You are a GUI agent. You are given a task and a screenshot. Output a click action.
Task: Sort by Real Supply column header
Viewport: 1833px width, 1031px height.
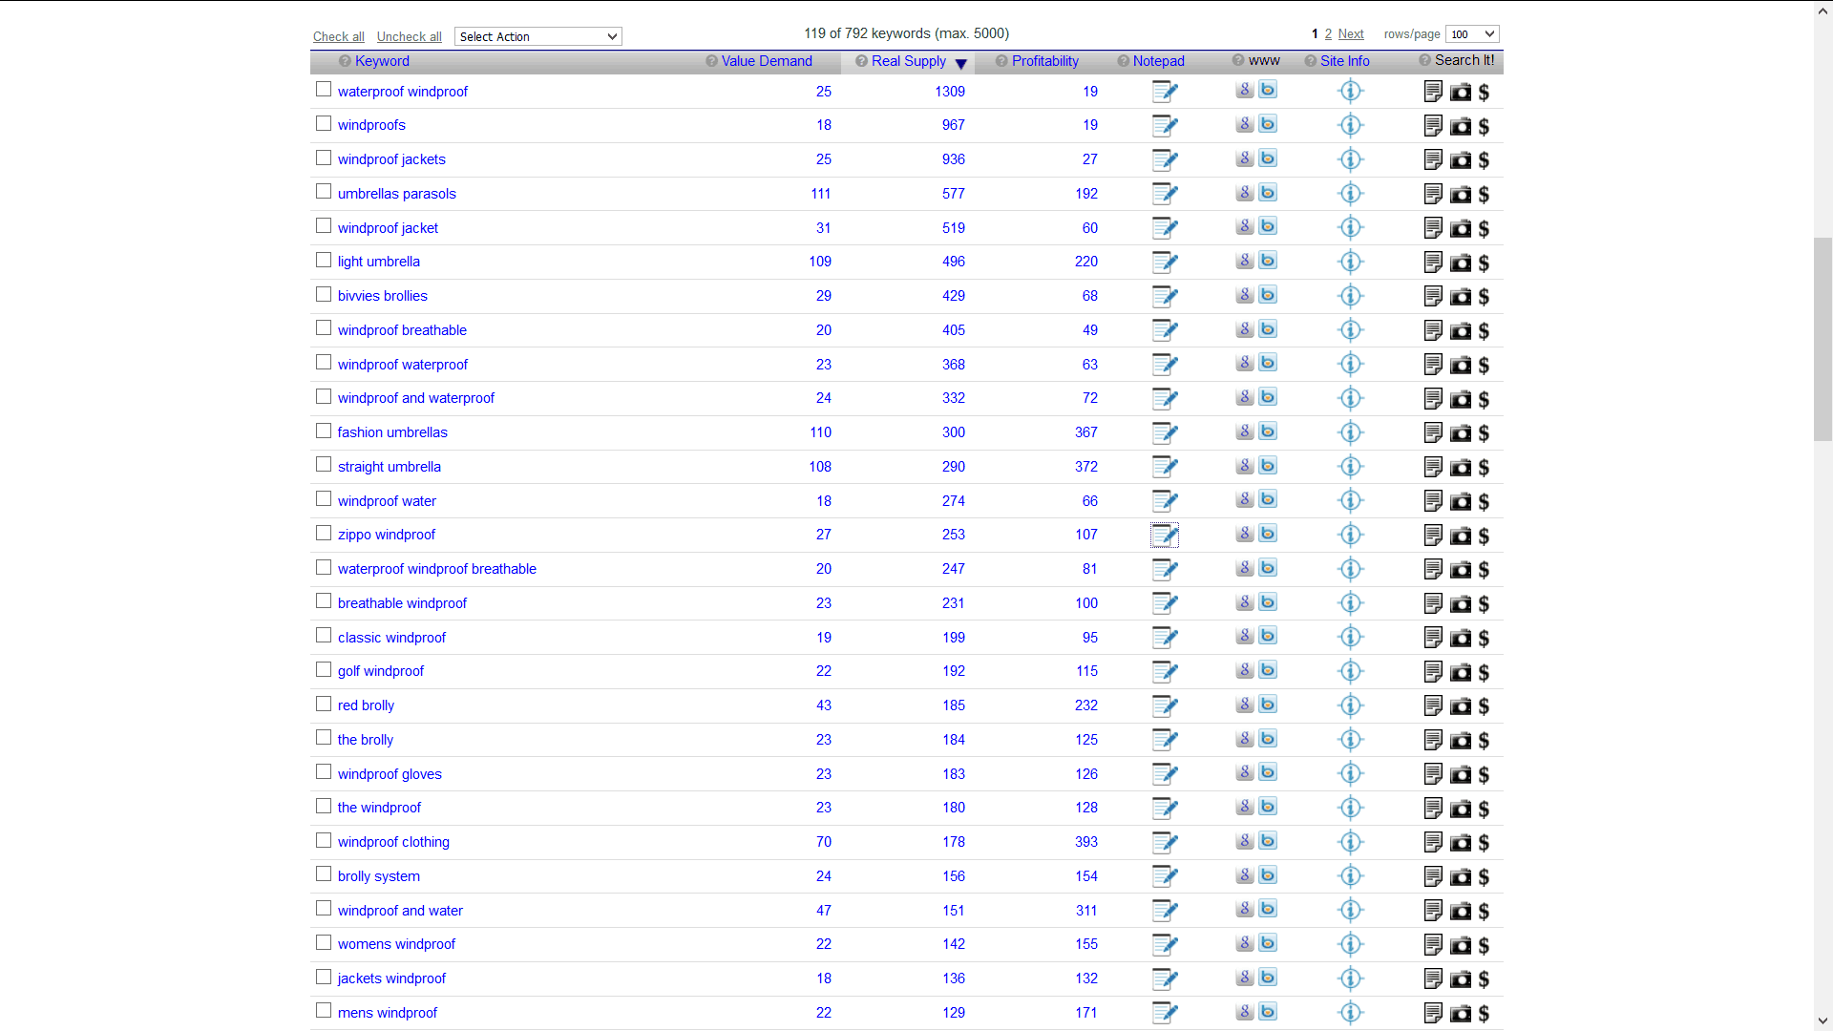[x=909, y=61]
